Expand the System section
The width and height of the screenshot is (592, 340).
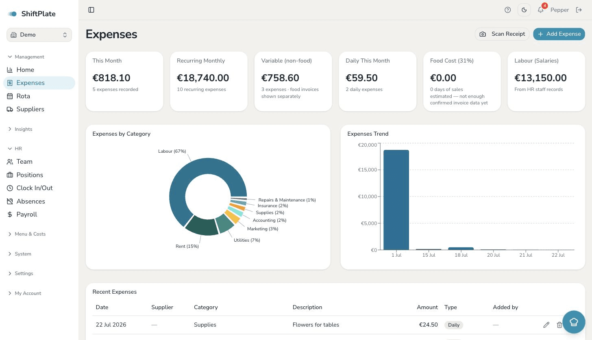click(20, 254)
